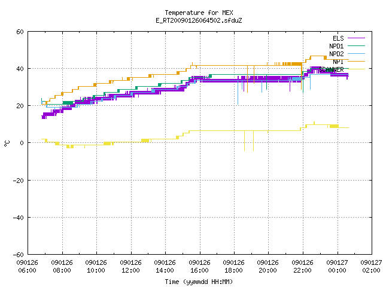Click the x-axis tick 090126 08:00
Viewport: 383px width, 287px height.
pos(62,267)
